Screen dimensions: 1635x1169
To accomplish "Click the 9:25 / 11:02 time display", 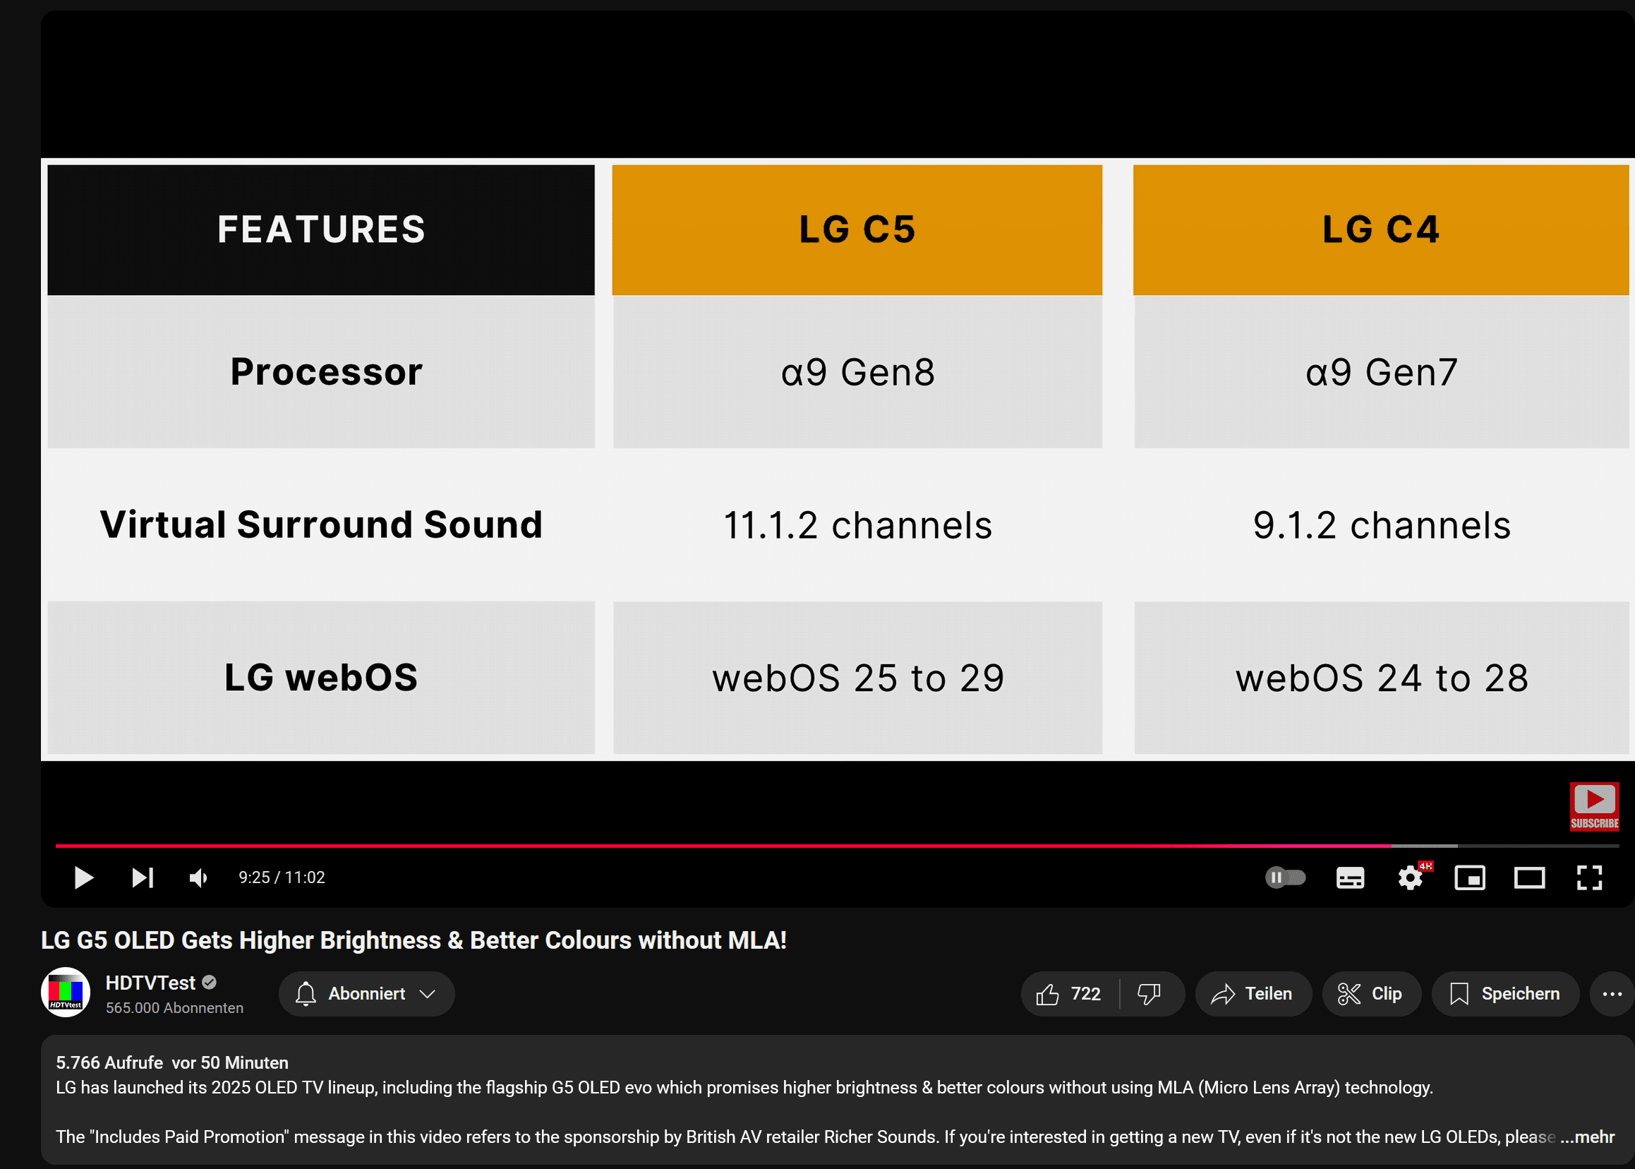I will [282, 877].
